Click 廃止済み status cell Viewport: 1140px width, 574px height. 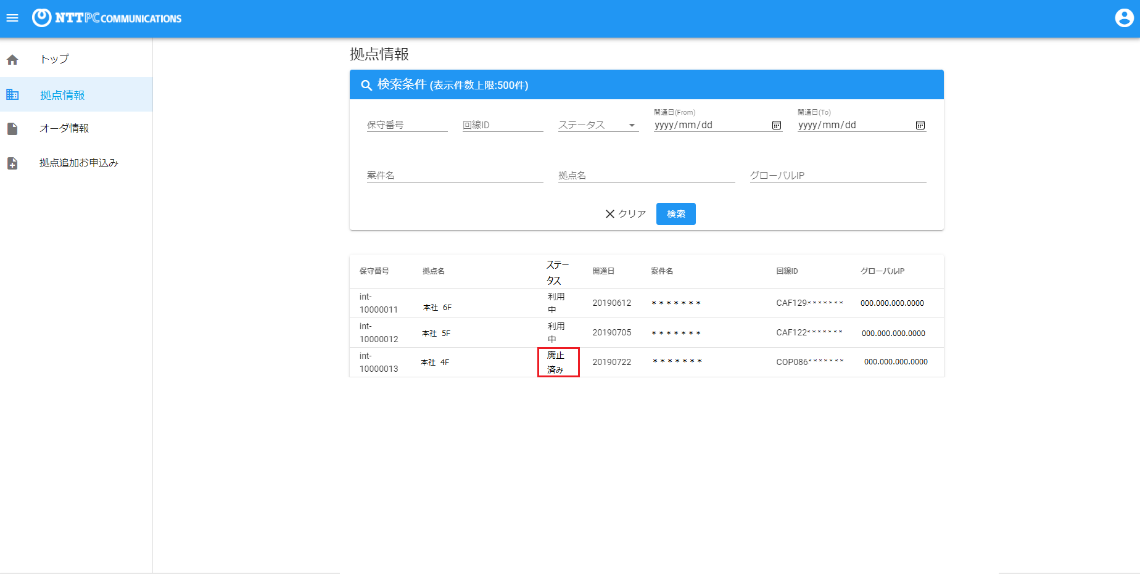pos(558,363)
